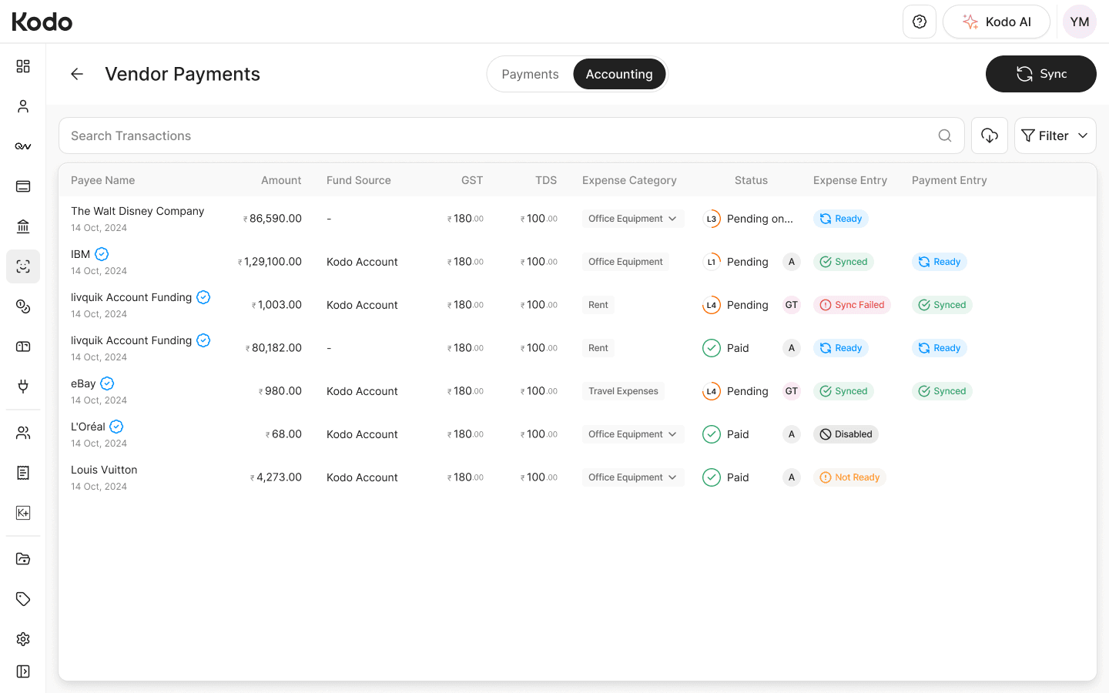1109x693 pixels.
Task: Open the YM user avatar menu
Action: tap(1080, 22)
